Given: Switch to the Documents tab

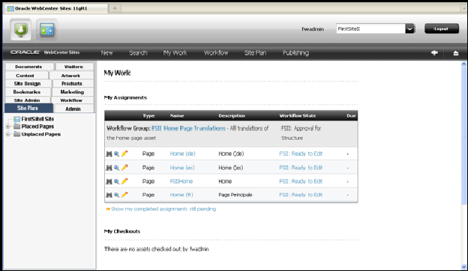Looking at the screenshot, I should 28,67.
